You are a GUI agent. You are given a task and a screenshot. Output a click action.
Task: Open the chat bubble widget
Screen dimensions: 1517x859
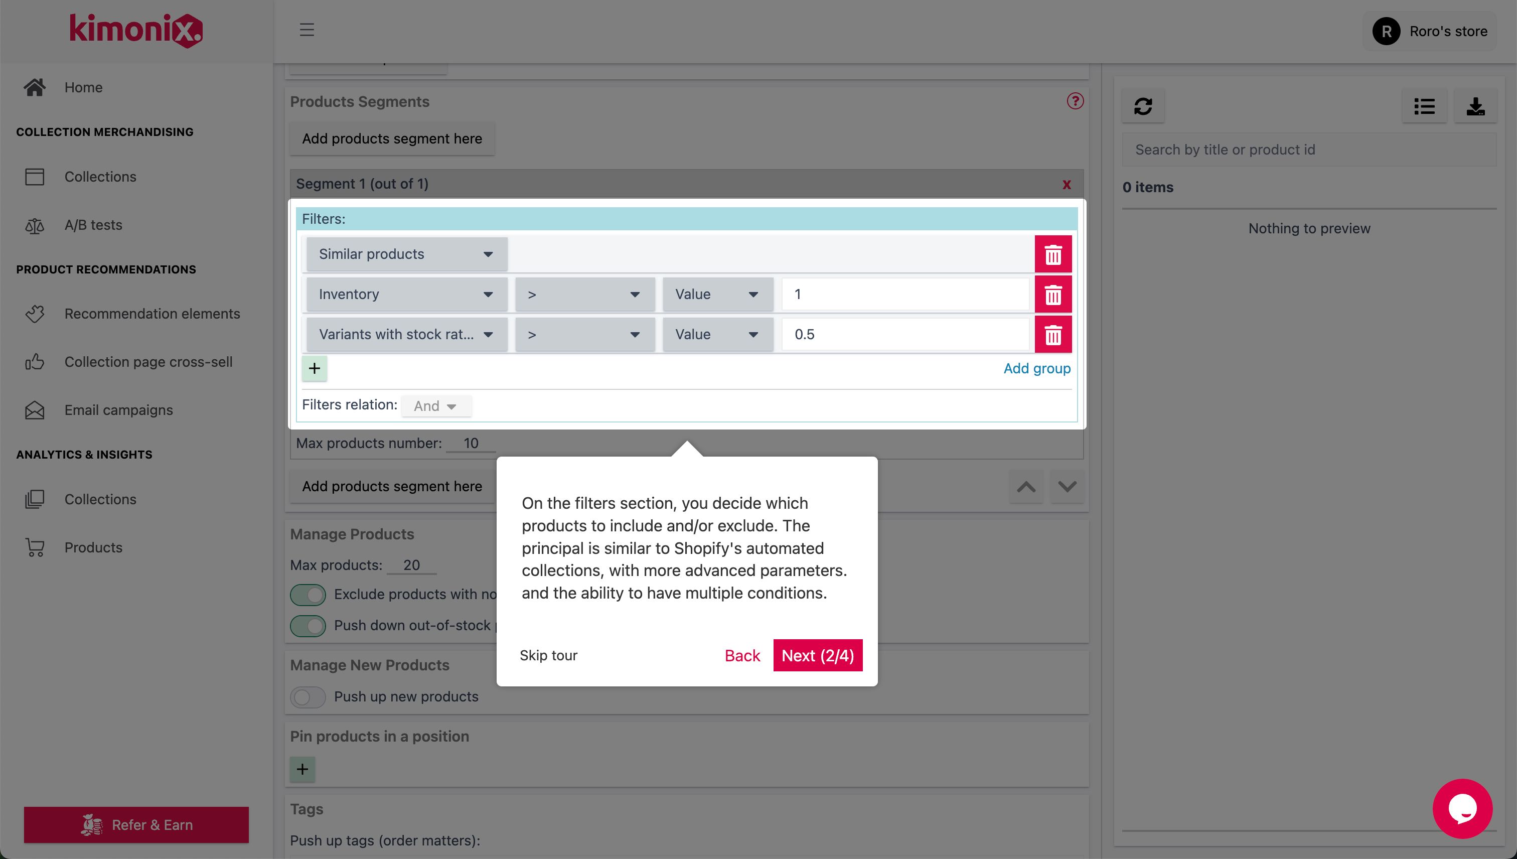[x=1462, y=808]
